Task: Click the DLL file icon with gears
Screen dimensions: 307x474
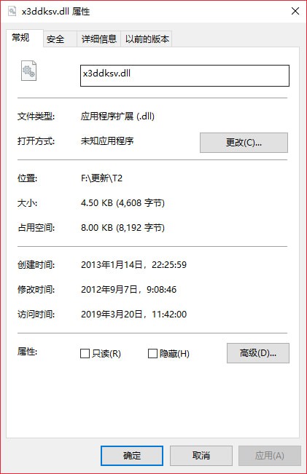Action: pos(28,71)
